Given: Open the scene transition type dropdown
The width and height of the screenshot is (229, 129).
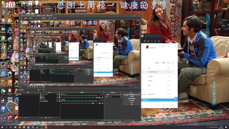Looking at the screenshot, I should tap(113, 95).
